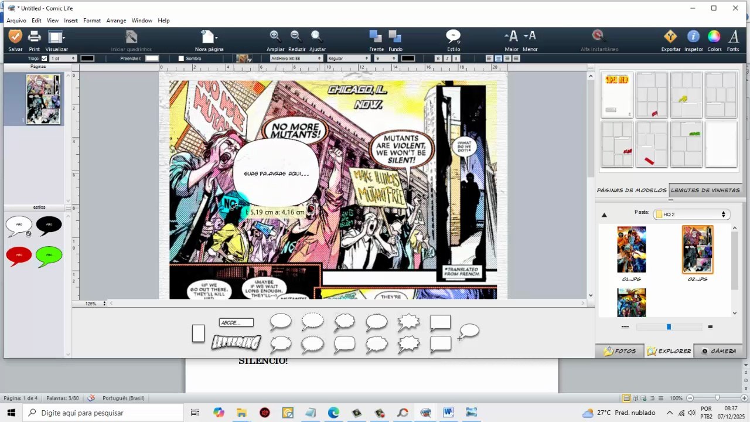750x422 pixels.
Task: Choose the LETTERING display text element
Action: (x=236, y=342)
